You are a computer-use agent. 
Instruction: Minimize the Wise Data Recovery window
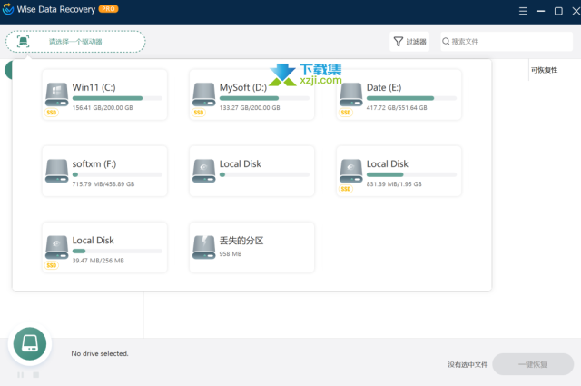coord(541,11)
